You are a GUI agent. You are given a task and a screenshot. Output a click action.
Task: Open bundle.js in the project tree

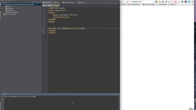pyautogui.click(x=9, y=8)
